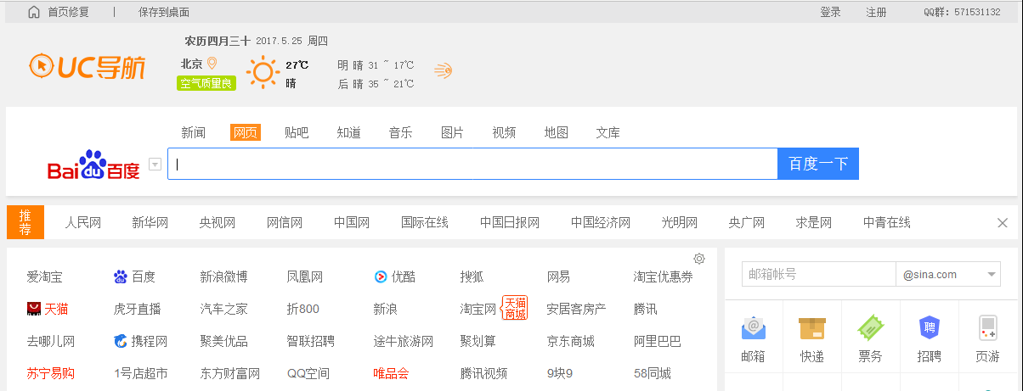Click the wind icon beside weather forecast
This screenshot has width=1023, height=391.
tap(443, 70)
